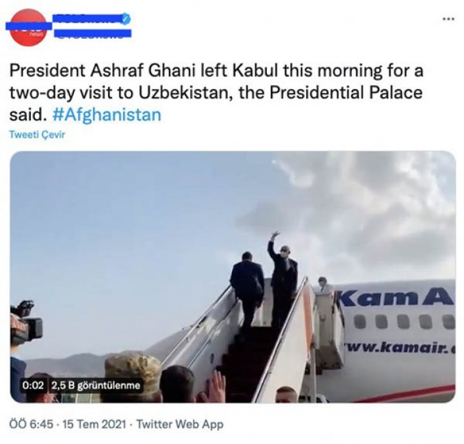
Task: Click the 0:02 video duration label
Action: click(x=33, y=385)
